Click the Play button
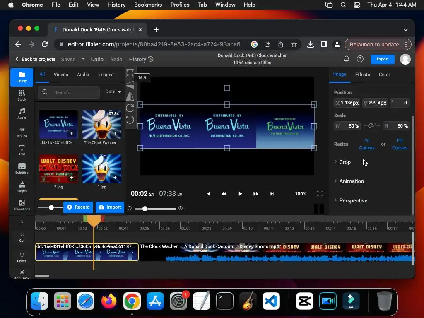 click(240, 194)
